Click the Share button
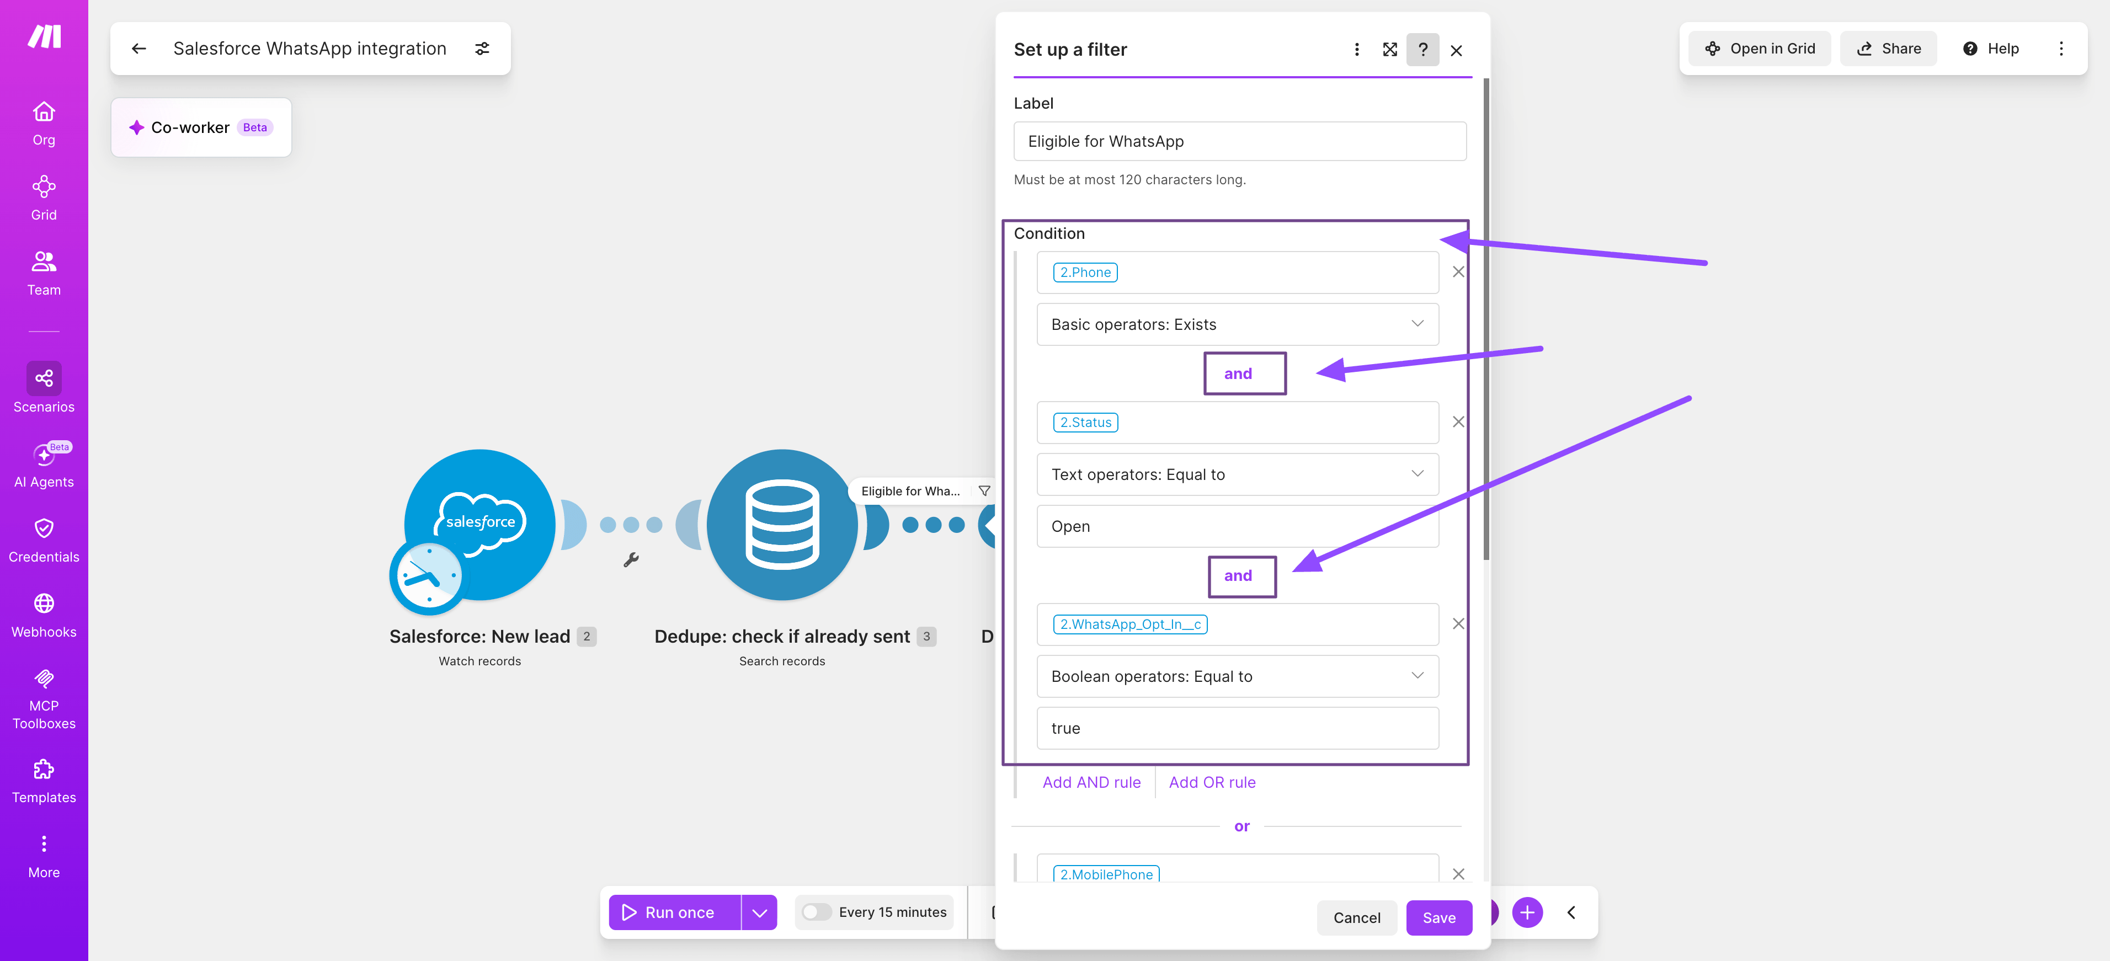 coord(1888,49)
